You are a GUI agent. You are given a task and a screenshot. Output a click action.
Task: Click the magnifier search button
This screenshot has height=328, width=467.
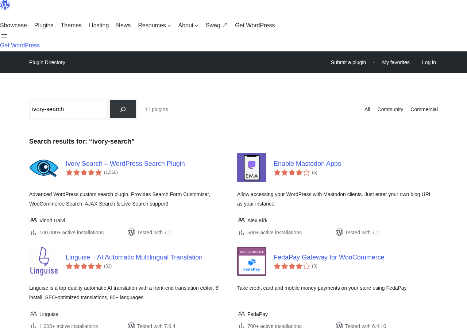[x=123, y=109]
